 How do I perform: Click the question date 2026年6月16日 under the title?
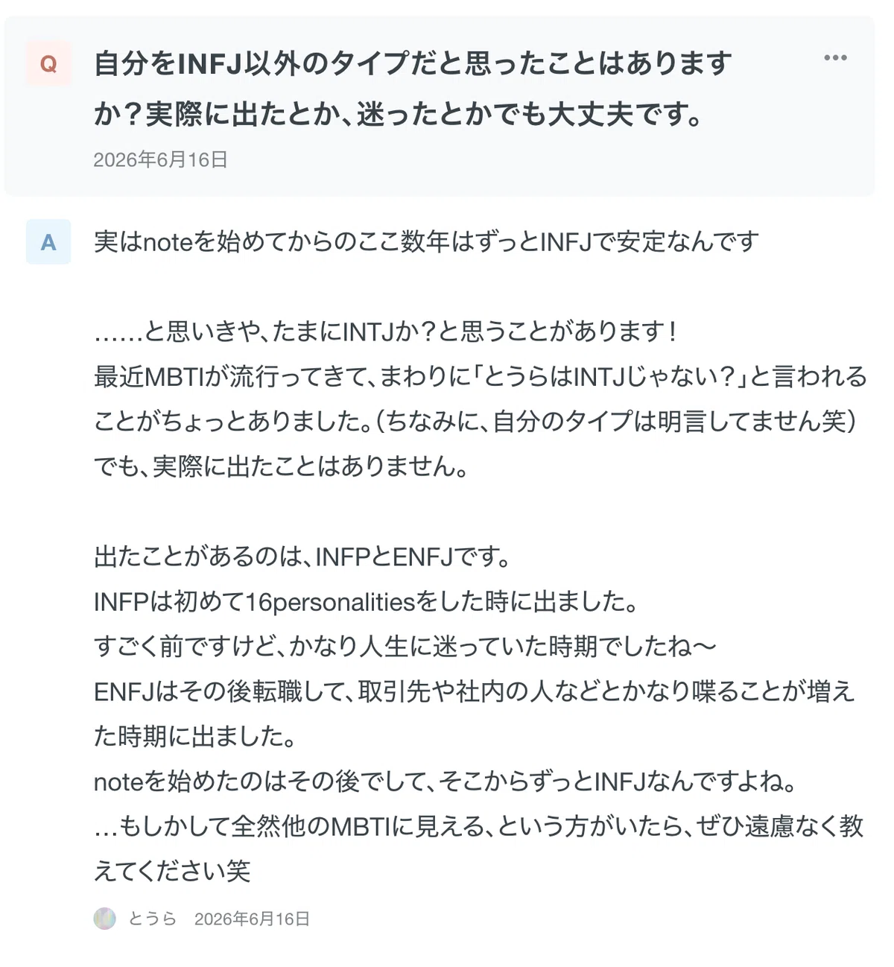coord(160,159)
